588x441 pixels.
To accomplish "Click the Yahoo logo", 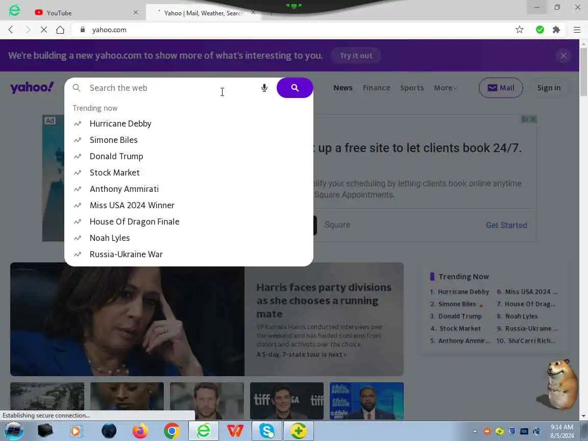I will (x=32, y=87).
